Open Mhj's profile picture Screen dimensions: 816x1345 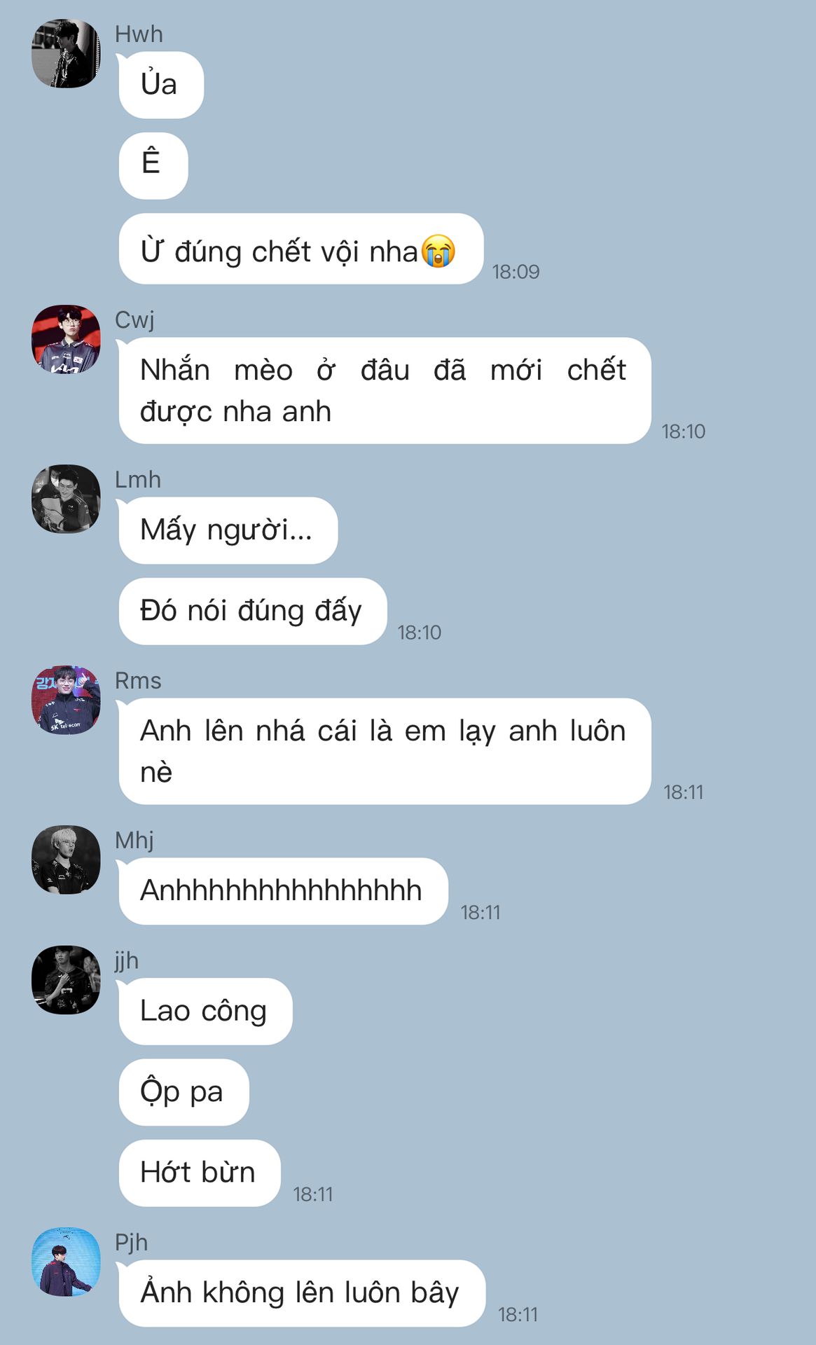tap(66, 860)
